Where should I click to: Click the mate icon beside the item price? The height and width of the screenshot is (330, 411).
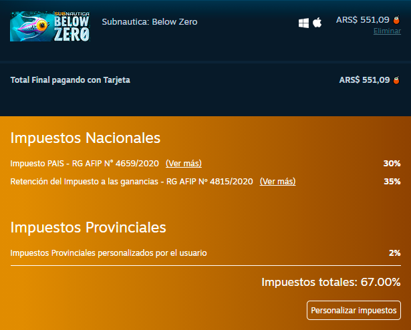(396, 20)
